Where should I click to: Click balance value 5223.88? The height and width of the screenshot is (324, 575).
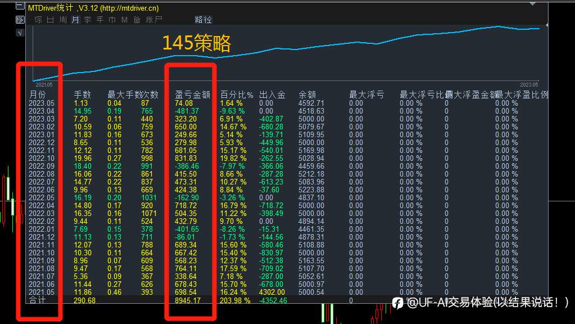click(x=311, y=190)
